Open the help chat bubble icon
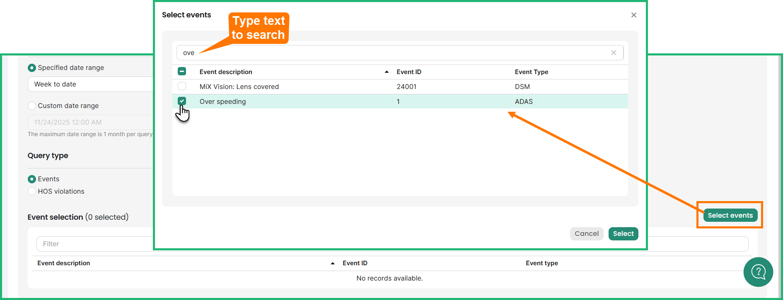The height and width of the screenshot is (300, 783). pos(758,272)
